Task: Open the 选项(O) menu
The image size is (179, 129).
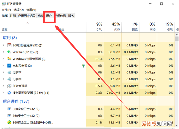Action: tap(18, 10)
